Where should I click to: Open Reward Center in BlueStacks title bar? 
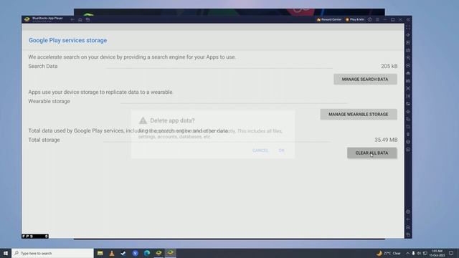tap(329, 19)
